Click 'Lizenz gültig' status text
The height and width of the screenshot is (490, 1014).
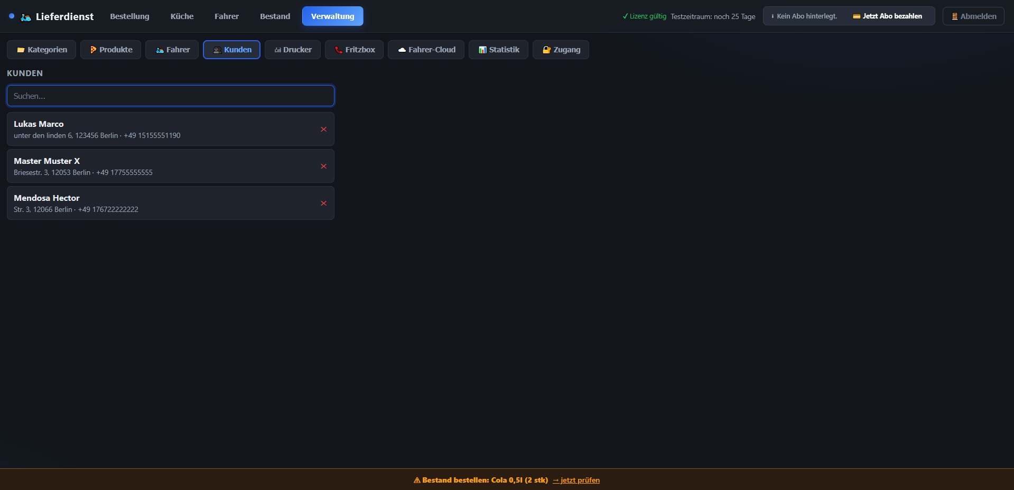coord(644,16)
